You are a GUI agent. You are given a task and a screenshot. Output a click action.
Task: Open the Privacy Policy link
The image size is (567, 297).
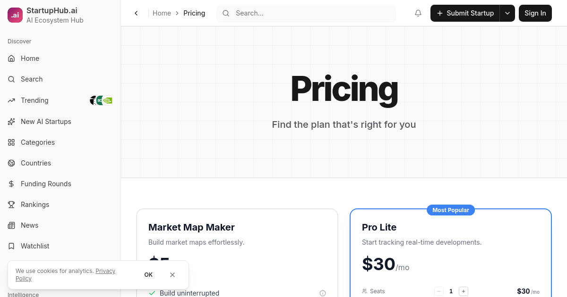[x=65, y=274]
